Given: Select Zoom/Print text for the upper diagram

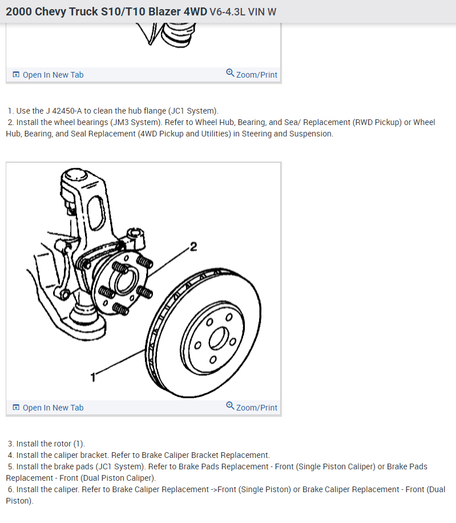Looking at the screenshot, I should (x=257, y=75).
